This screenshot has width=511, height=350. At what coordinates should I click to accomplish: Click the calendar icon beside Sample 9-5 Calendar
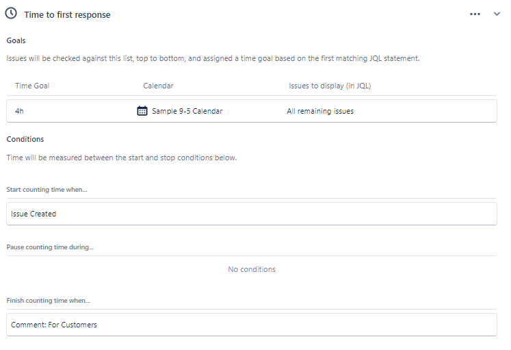[142, 110]
